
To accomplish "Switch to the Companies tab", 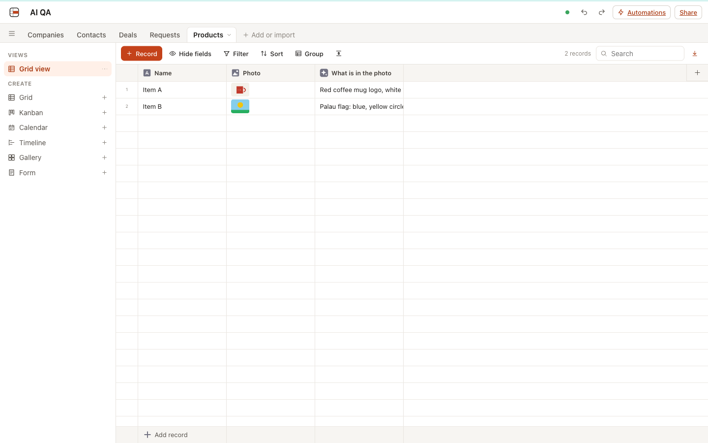I will 46,35.
